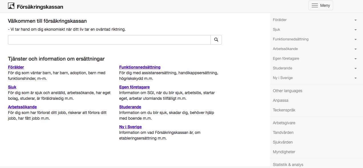This screenshot has height=168, width=363.
Task: Follow the Sjuk link in services list
Action: pos(12,87)
